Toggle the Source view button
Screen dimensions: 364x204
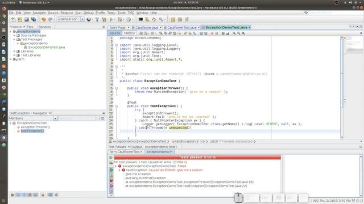point(115,33)
